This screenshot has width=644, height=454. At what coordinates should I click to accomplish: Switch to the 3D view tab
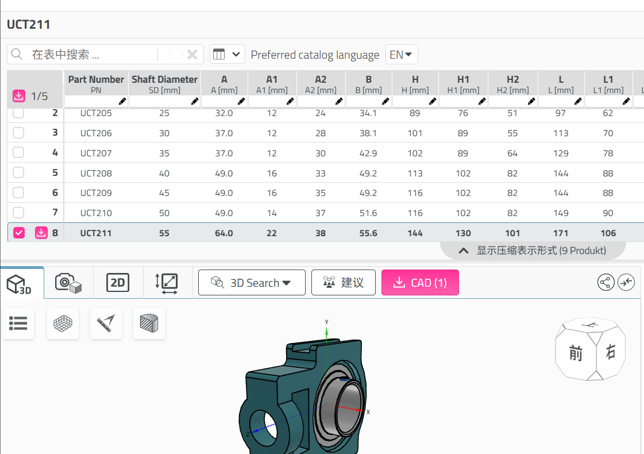[x=22, y=283]
